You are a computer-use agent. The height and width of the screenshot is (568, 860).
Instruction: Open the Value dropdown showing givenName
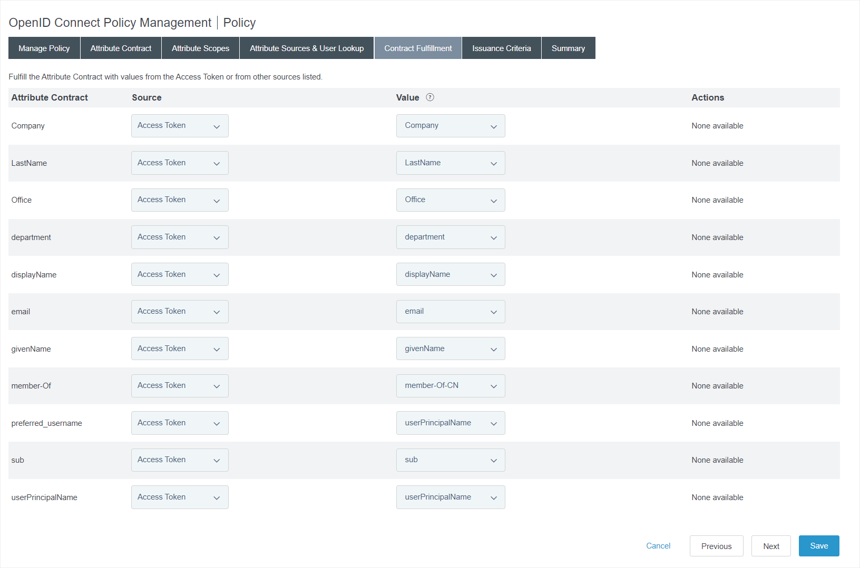451,348
